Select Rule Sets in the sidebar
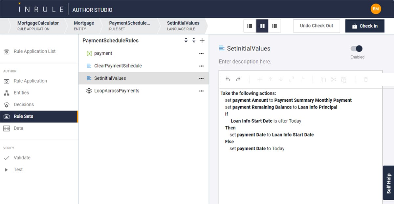 39,116
